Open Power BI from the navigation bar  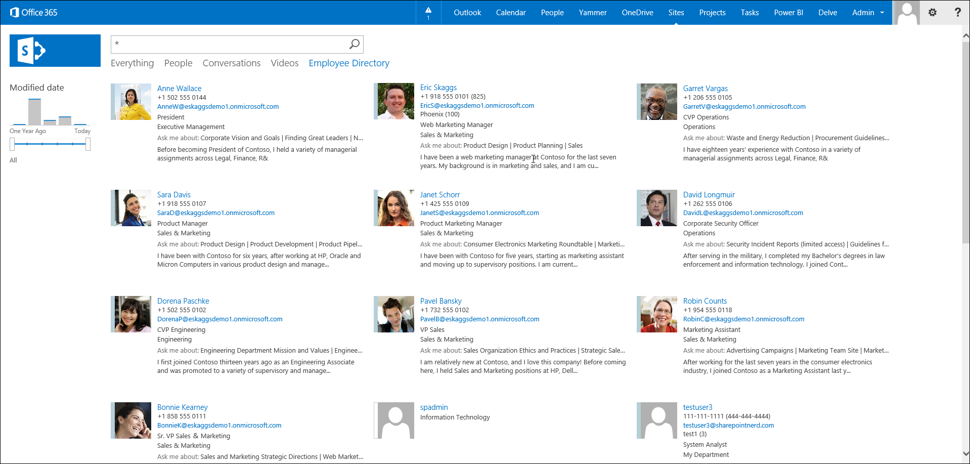pyautogui.click(x=788, y=12)
